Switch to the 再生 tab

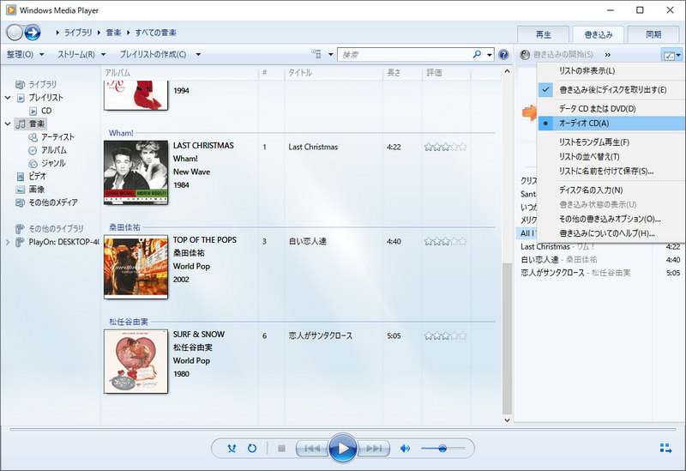point(543,34)
